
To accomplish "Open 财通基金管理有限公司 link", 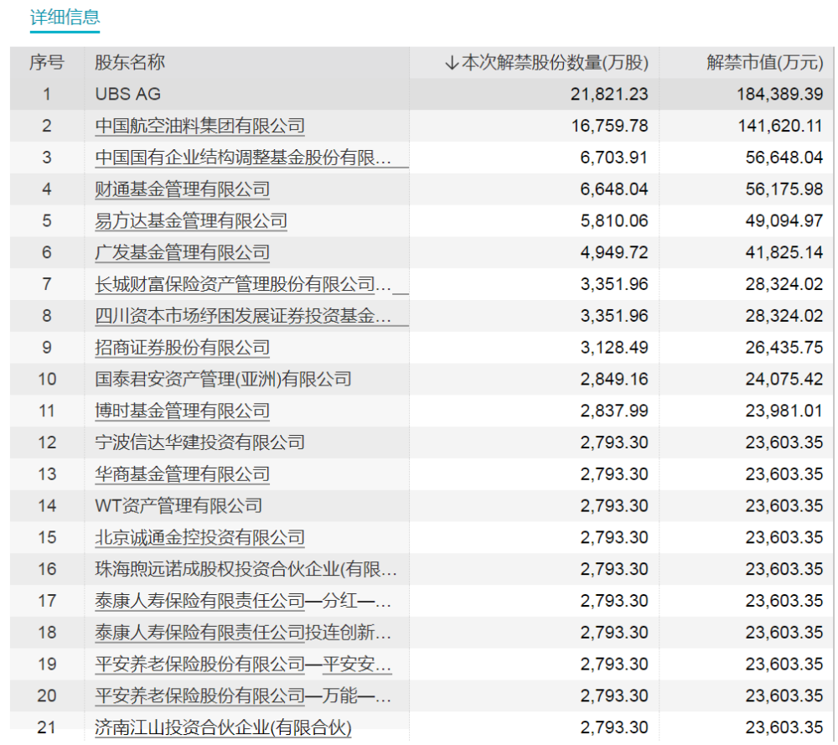I will point(182,189).
